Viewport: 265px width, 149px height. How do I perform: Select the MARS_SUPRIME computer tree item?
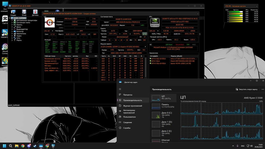[20, 18]
